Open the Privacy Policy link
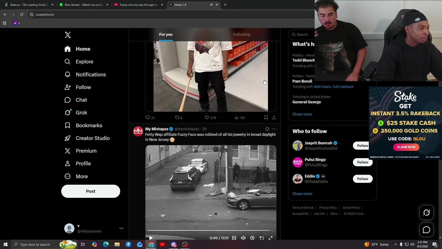Screen dimensions: 442x249 [328, 208]
